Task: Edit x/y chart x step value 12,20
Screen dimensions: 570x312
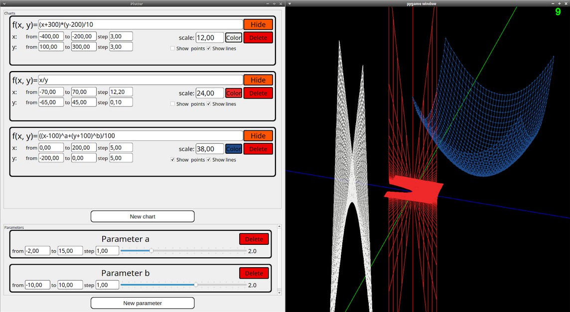Action: tap(121, 92)
